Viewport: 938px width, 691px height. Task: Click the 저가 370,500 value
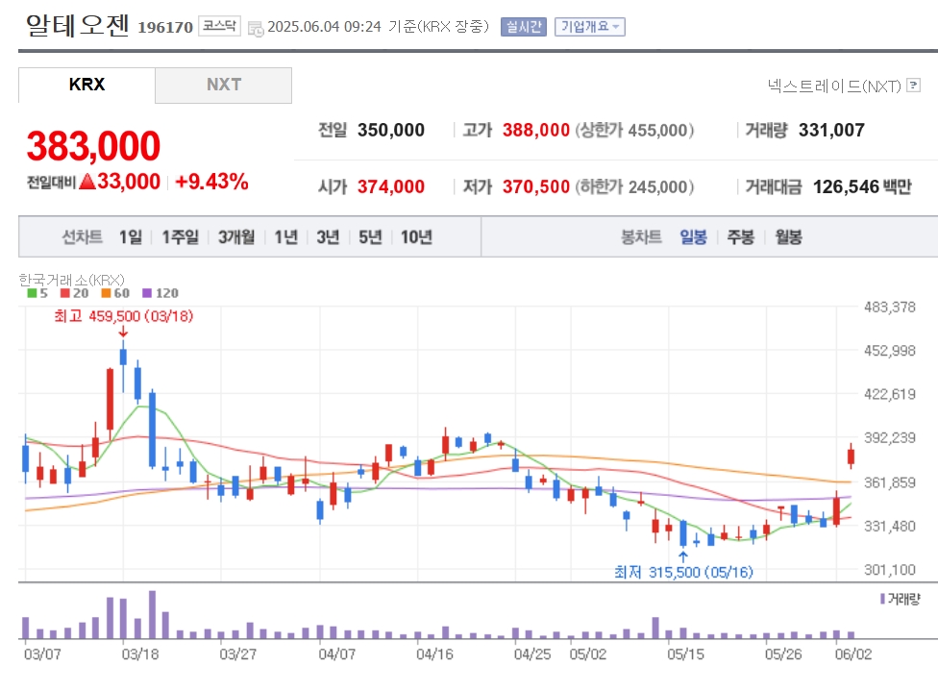[x=536, y=186]
